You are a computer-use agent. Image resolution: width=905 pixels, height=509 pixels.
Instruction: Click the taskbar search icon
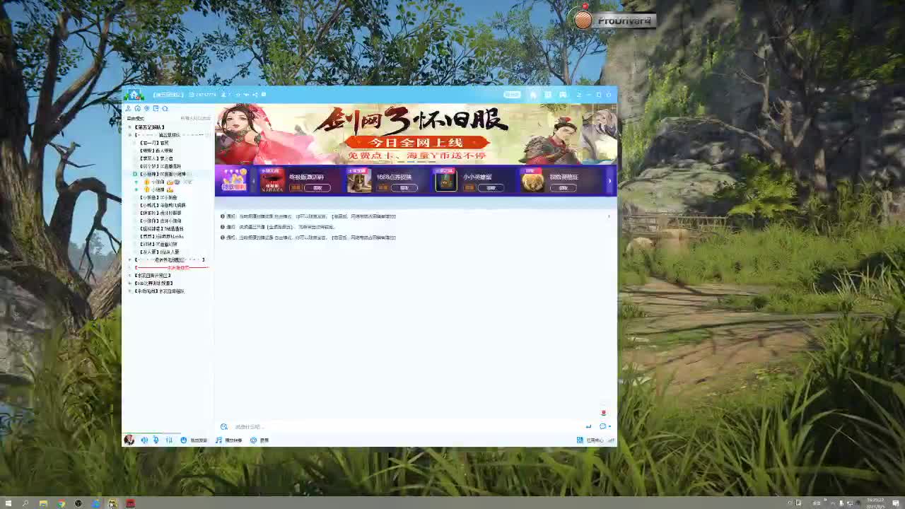point(25,503)
